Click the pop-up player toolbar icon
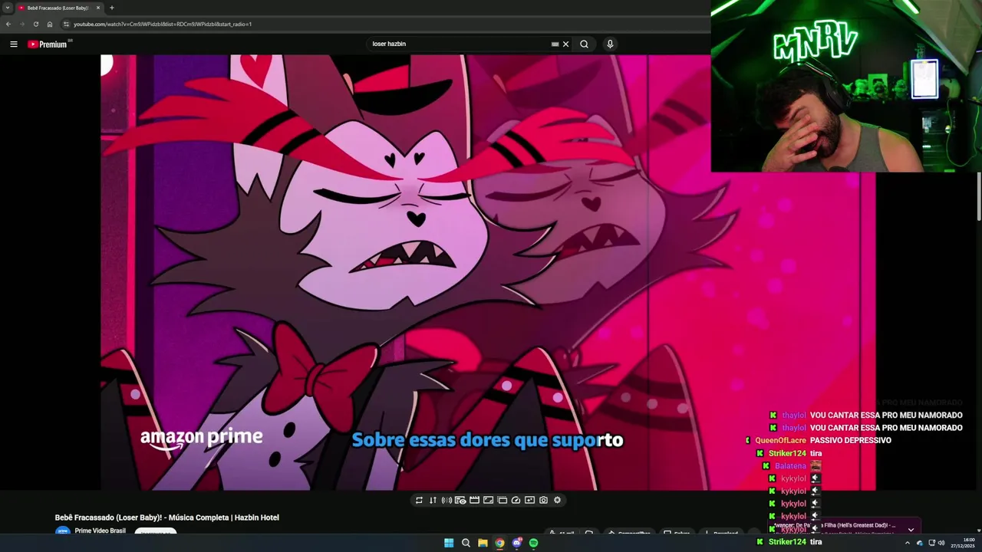982x552 pixels. tap(502, 500)
